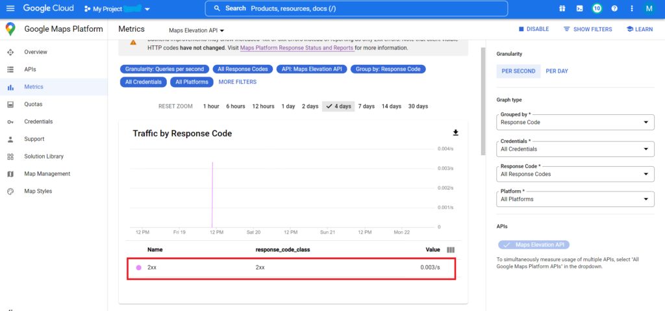Click RESET ZOOM
The height and width of the screenshot is (311, 665).
coord(175,106)
